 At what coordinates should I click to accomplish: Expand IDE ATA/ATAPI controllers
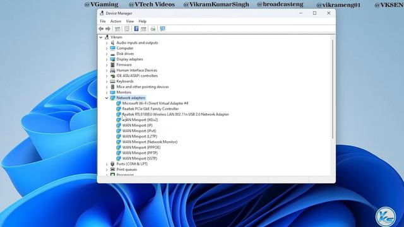tap(107, 76)
